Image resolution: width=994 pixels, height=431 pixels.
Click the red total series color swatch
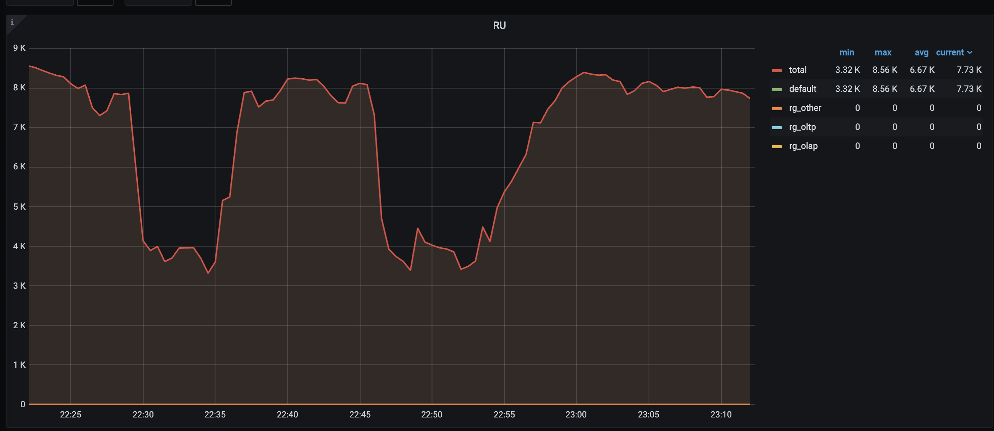(x=776, y=71)
